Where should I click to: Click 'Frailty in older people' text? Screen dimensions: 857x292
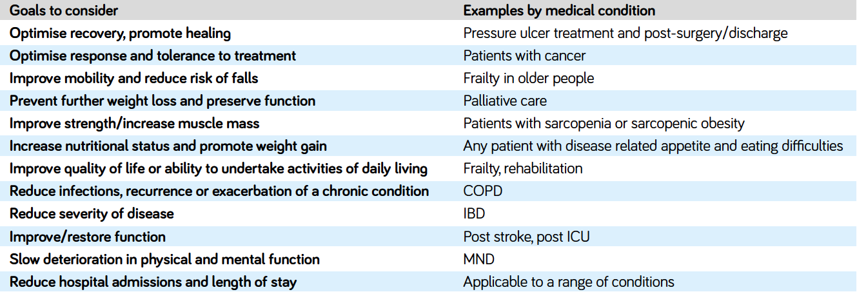(x=529, y=78)
